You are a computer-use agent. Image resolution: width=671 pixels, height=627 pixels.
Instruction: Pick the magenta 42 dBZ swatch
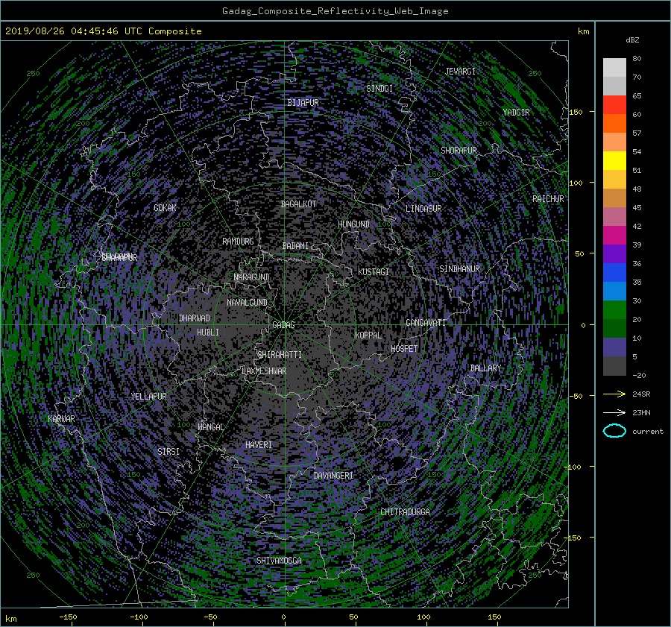click(614, 236)
